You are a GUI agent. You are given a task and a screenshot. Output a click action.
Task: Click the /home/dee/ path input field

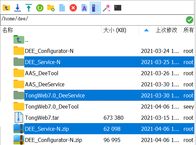93,20
